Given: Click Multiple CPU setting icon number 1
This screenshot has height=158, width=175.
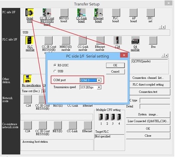Looking at the screenshot, I should pos(101,117).
